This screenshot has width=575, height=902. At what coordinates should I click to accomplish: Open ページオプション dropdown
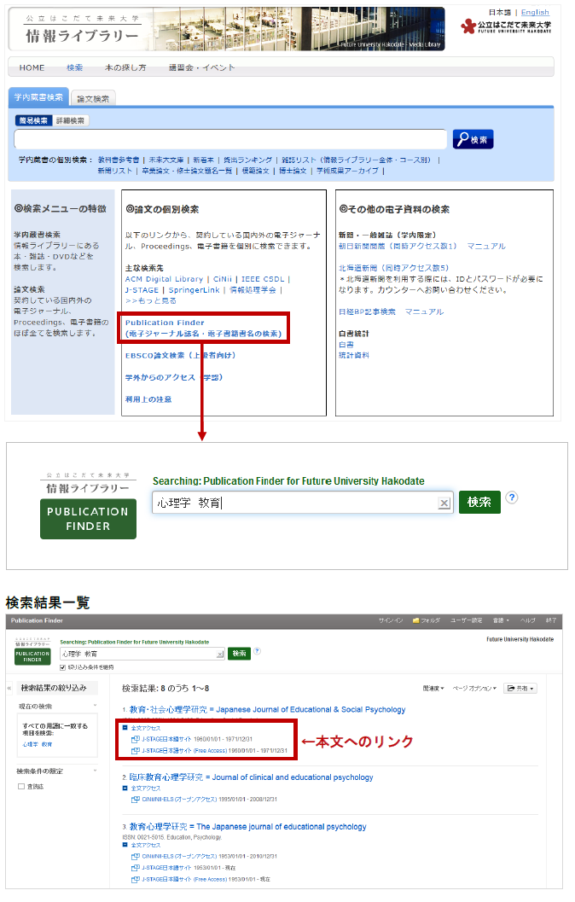[474, 689]
